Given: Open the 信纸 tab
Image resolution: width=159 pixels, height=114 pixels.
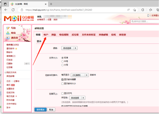Looking at the screenshot, I should (113, 35).
